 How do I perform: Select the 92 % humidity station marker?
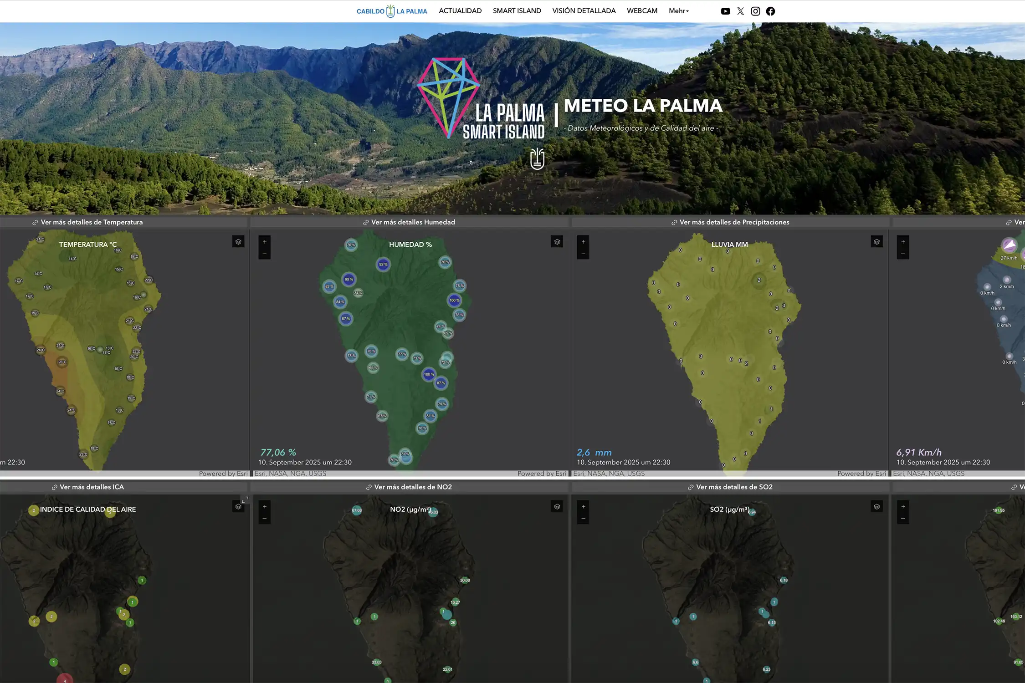coord(383,264)
